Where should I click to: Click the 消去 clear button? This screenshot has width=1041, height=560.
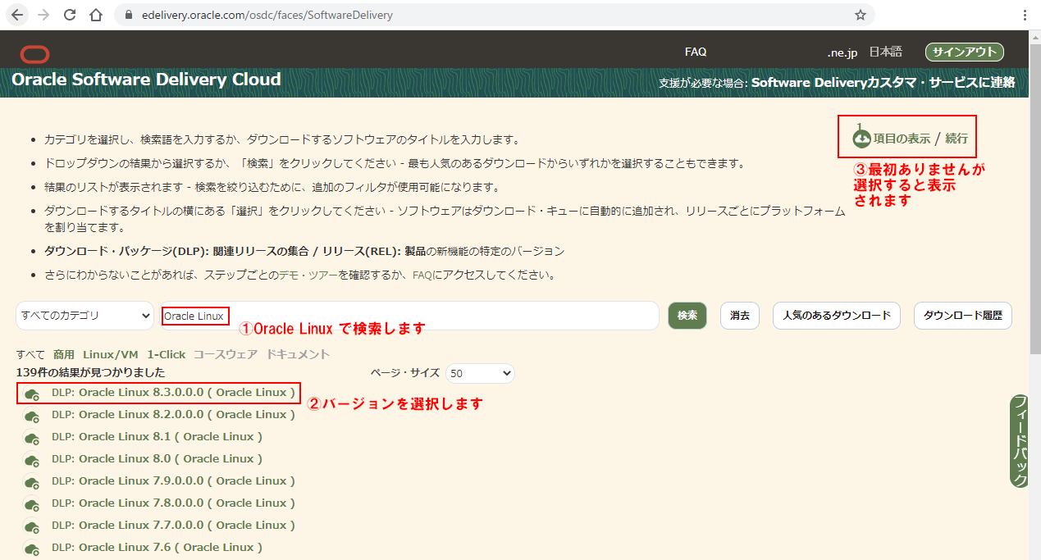(739, 316)
